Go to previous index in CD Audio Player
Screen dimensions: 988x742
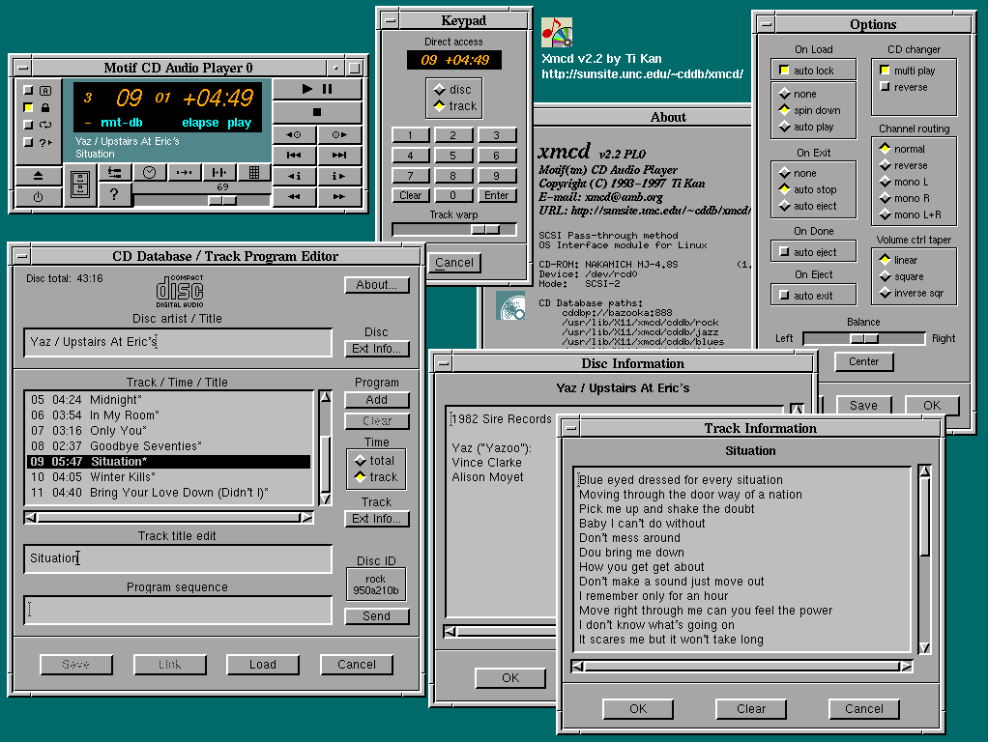tap(294, 176)
